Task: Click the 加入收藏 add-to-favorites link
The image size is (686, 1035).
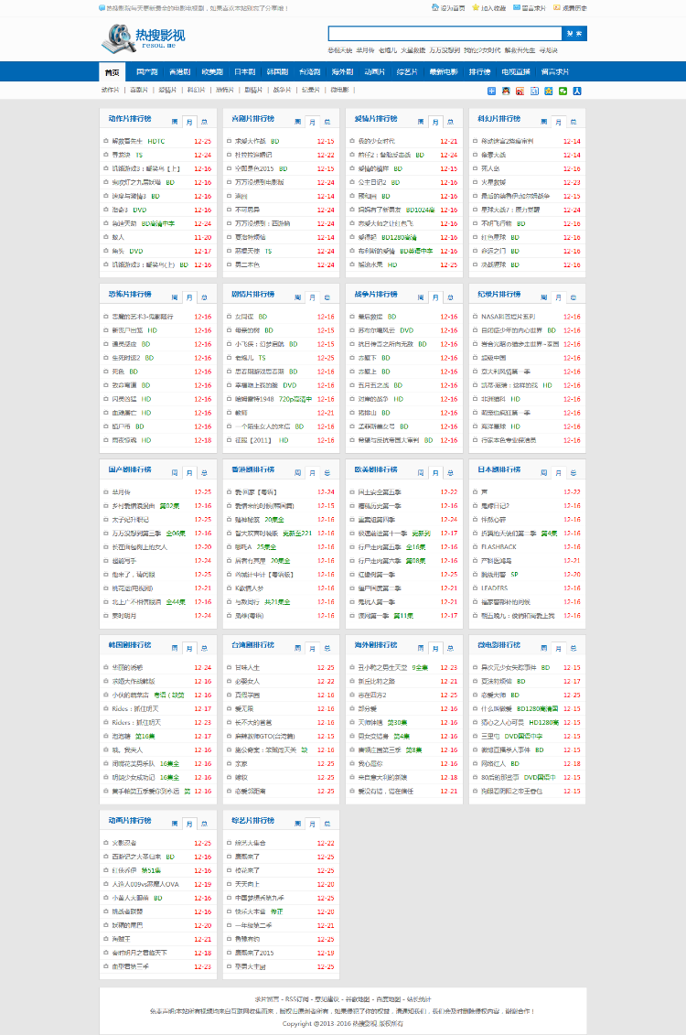Action: pyautogui.click(x=488, y=8)
